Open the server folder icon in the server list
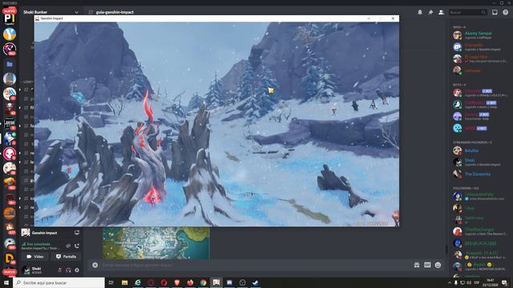This screenshot has width=513, height=288. coord(10,64)
